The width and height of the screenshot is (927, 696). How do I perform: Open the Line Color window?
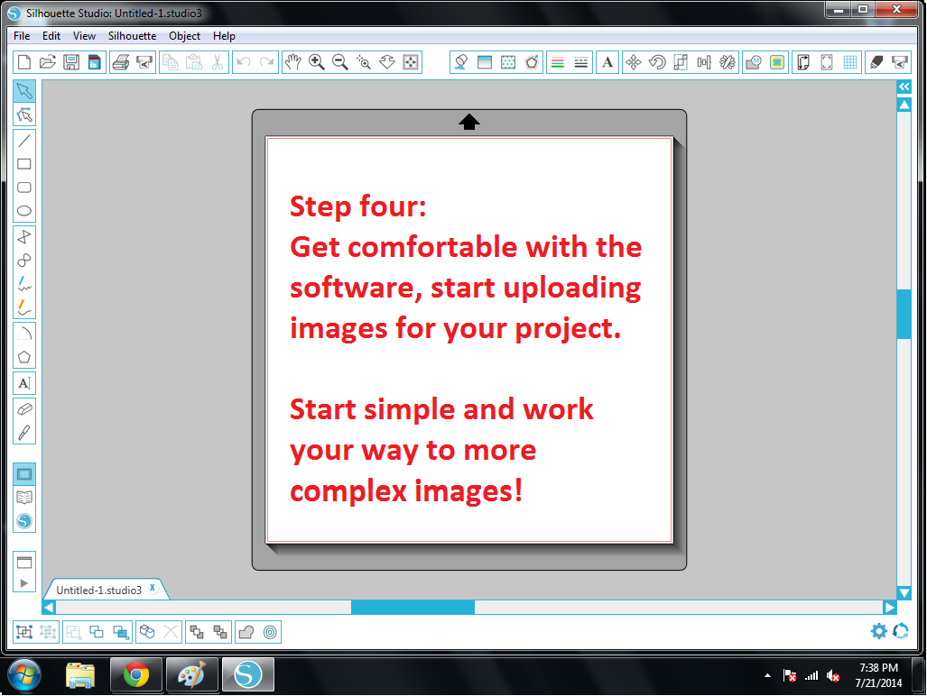click(558, 62)
